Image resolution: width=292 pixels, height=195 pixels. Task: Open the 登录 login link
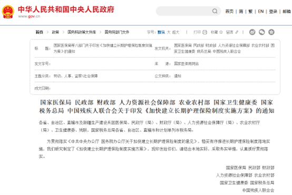click(273, 12)
